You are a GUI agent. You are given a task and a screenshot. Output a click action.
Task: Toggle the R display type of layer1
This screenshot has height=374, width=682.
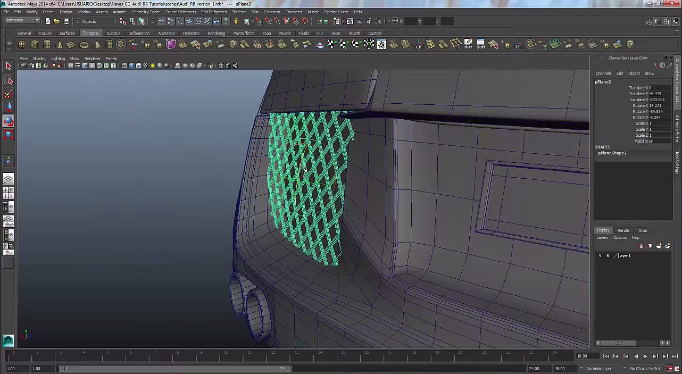coord(608,256)
